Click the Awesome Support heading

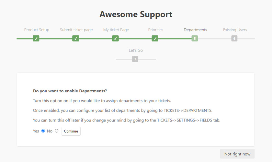(x=136, y=14)
